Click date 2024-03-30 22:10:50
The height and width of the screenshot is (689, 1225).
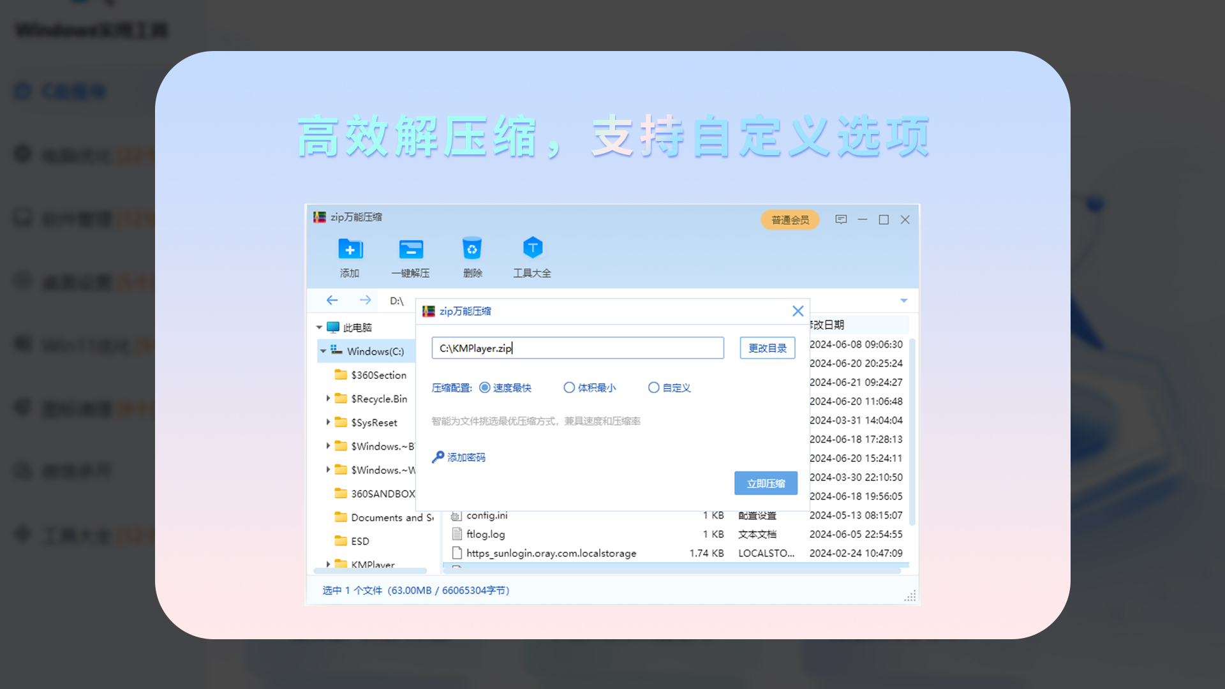click(x=856, y=477)
